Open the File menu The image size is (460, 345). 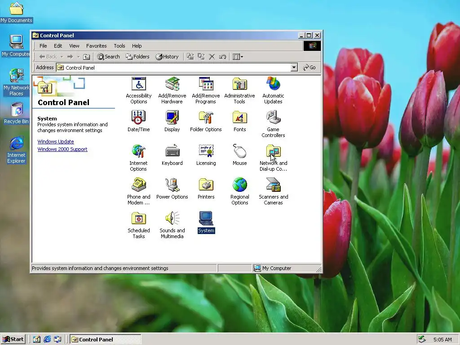tap(43, 46)
